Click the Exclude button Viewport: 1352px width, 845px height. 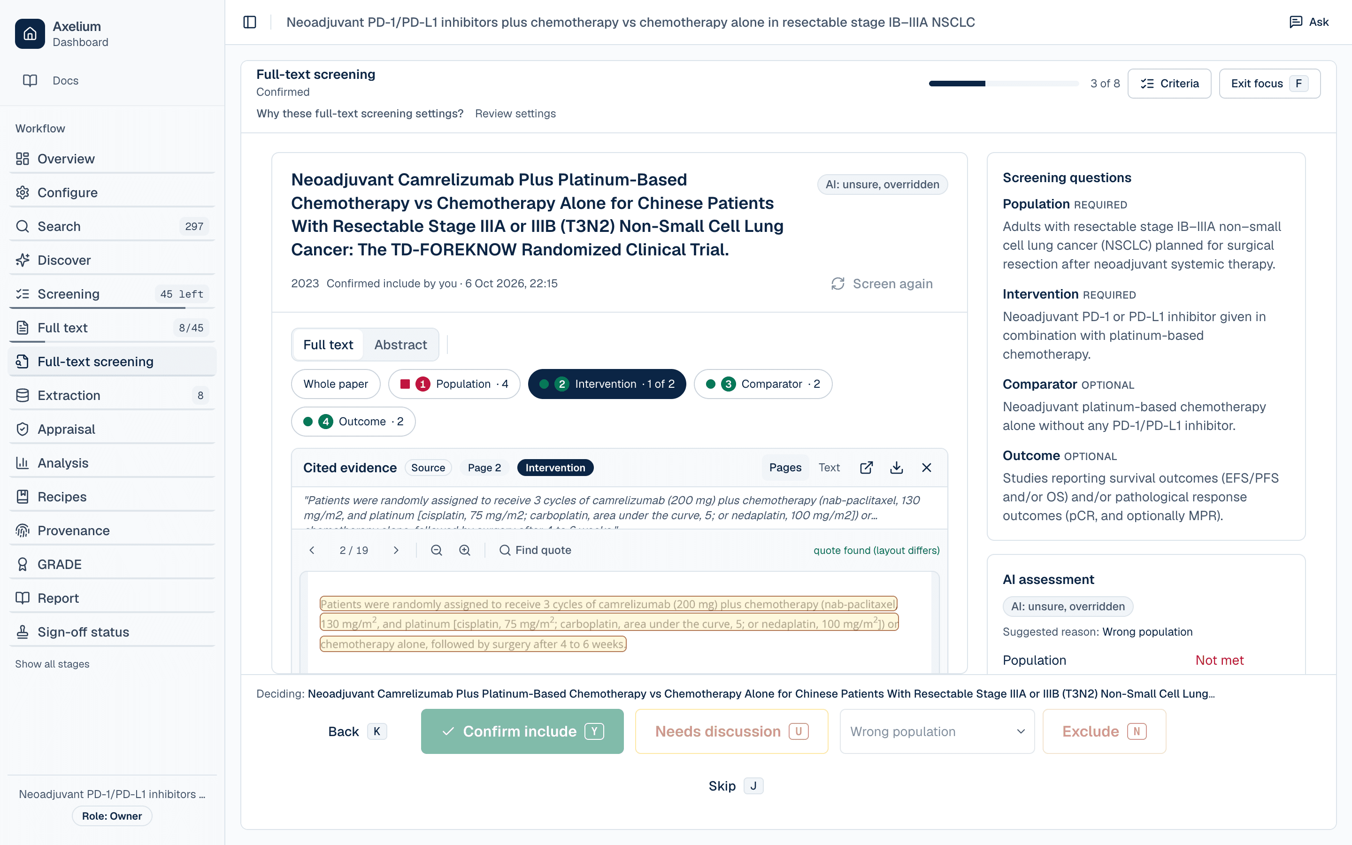click(x=1104, y=731)
